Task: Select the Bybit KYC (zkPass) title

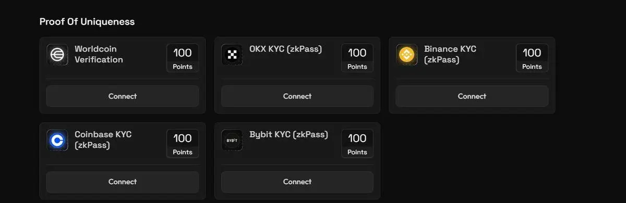Action: (289, 134)
